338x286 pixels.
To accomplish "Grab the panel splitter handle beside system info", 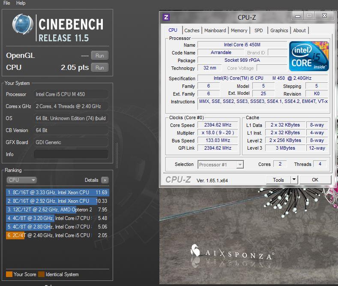I will coord(117,155).
